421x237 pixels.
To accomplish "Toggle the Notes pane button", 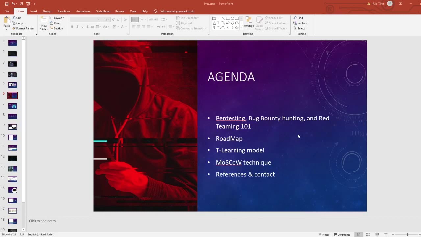I will (324, 235).
